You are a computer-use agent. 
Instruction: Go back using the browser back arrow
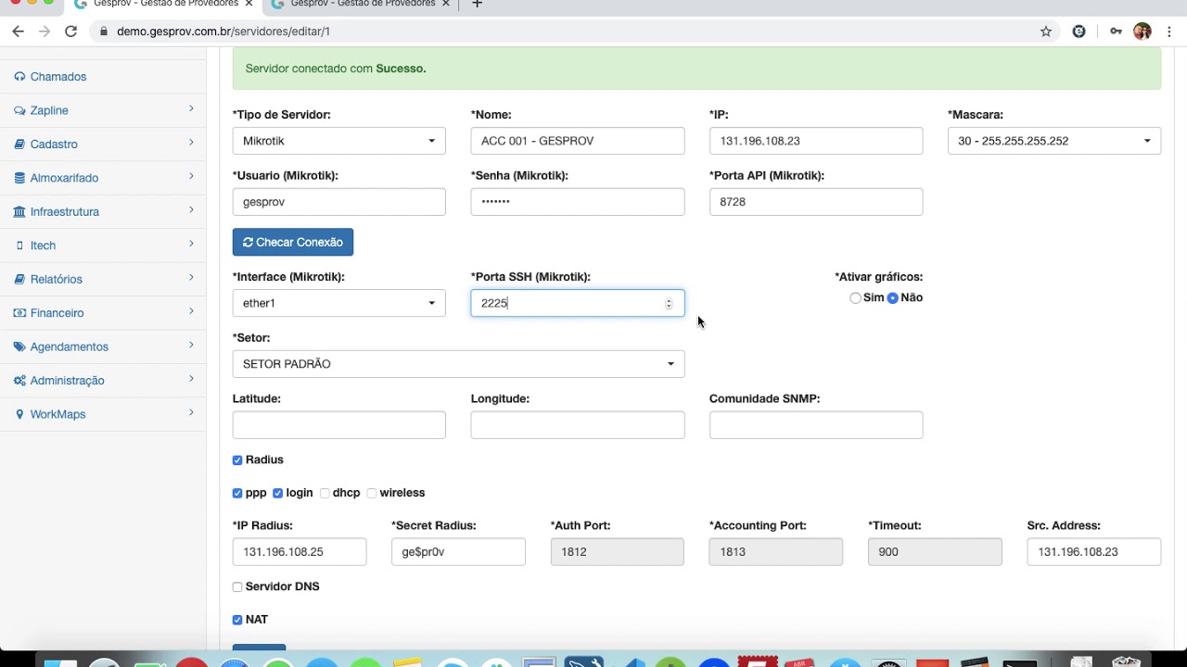[x=18, y=31]
